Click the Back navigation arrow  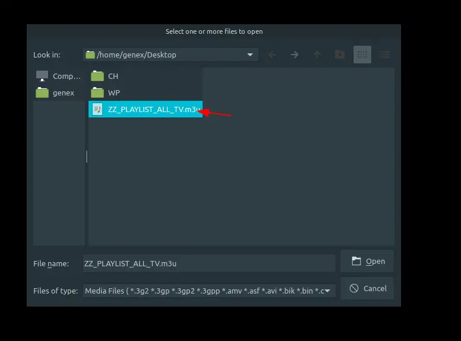pos(272,55)
